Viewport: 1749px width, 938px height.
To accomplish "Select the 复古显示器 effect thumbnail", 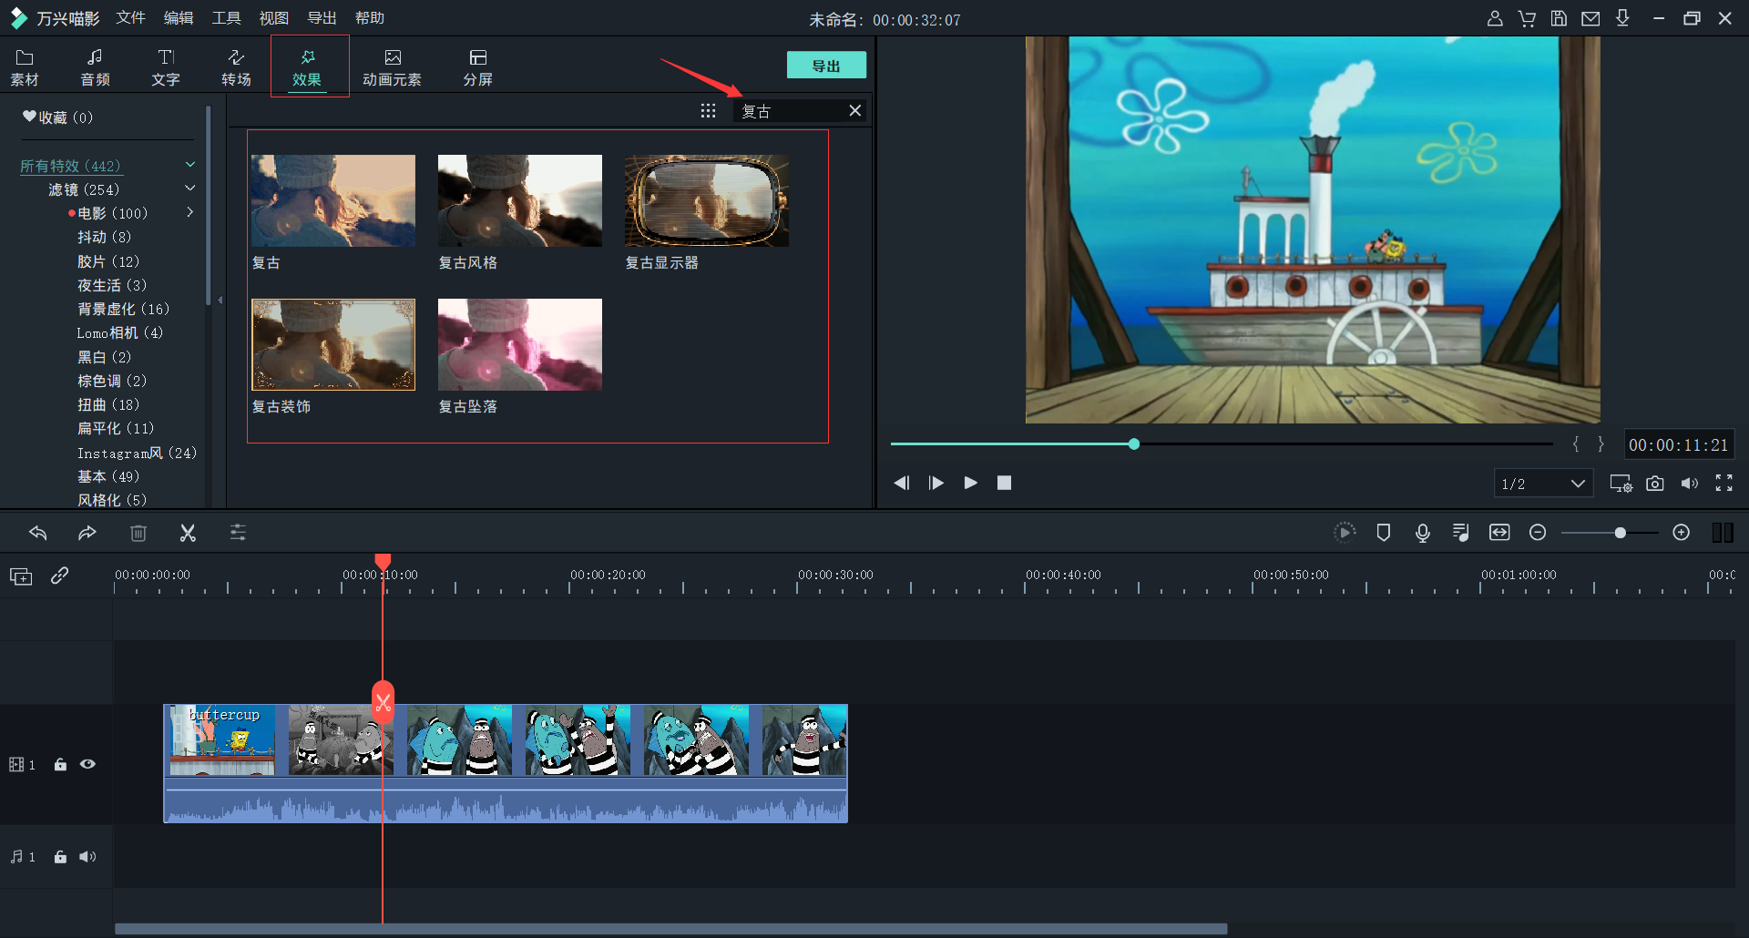I will [706, 201].
